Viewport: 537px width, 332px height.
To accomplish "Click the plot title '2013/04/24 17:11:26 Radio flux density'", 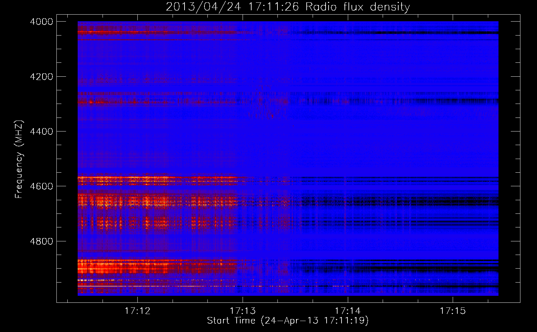I will coord(288,7).
